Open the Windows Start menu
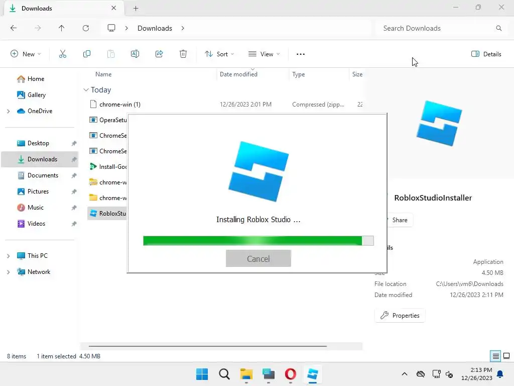 pos(202,374)
